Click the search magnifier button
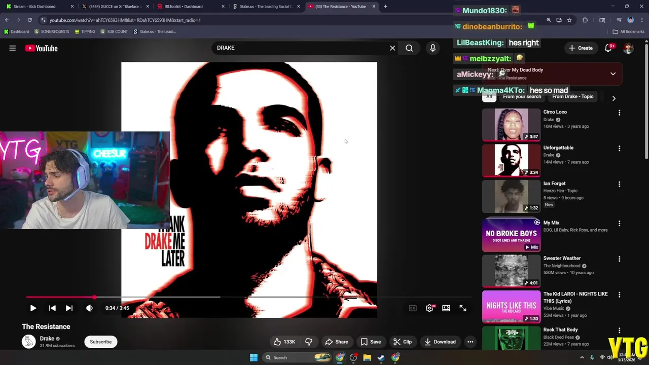The image size is (649, 365). tap(409, 48)
